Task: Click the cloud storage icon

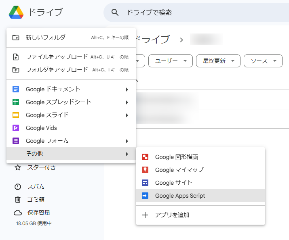Action: [x=18, y=213]
